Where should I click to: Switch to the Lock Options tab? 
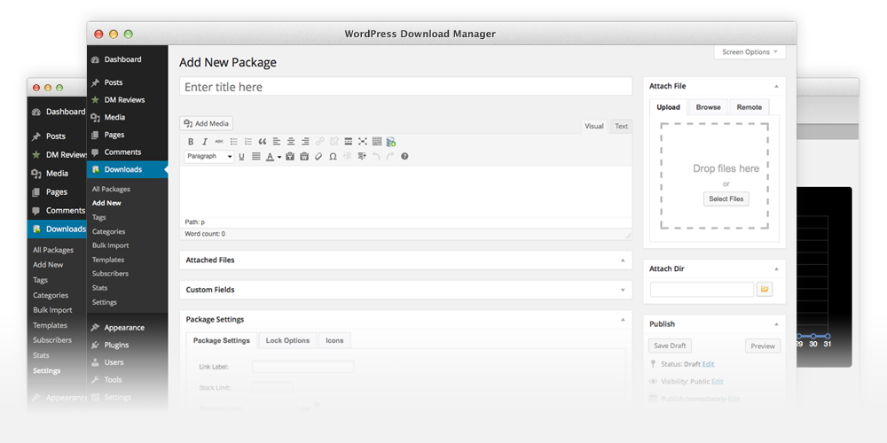pos(287,340)
